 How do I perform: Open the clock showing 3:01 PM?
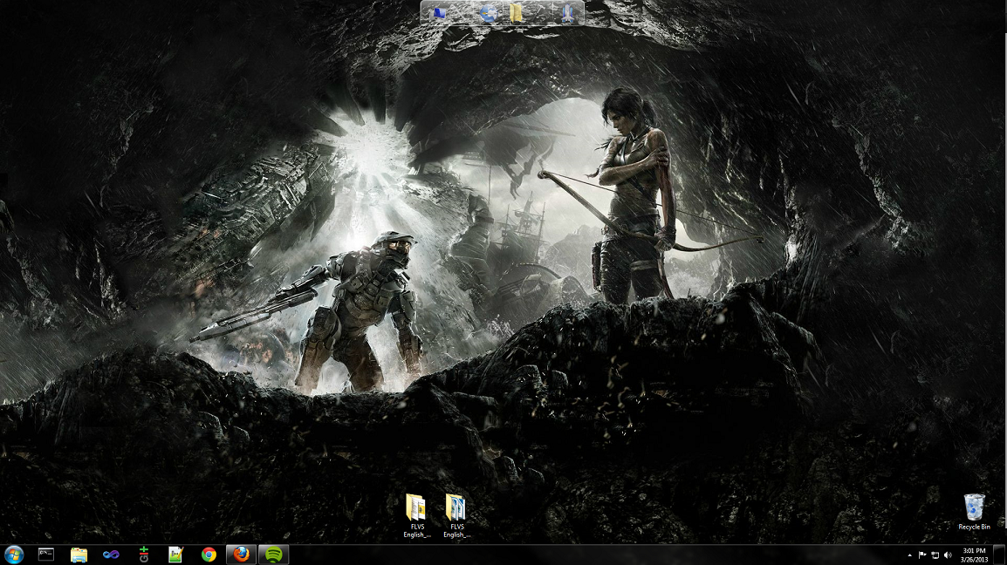974,555
